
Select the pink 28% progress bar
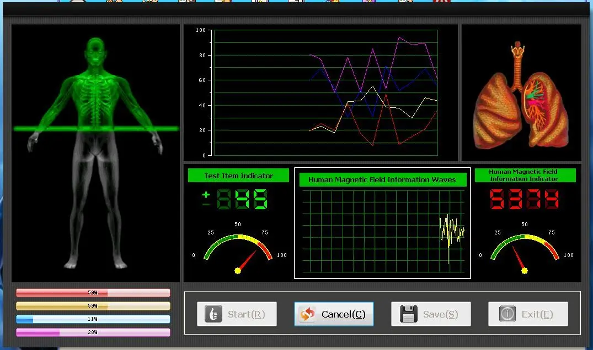coord(93,332)
